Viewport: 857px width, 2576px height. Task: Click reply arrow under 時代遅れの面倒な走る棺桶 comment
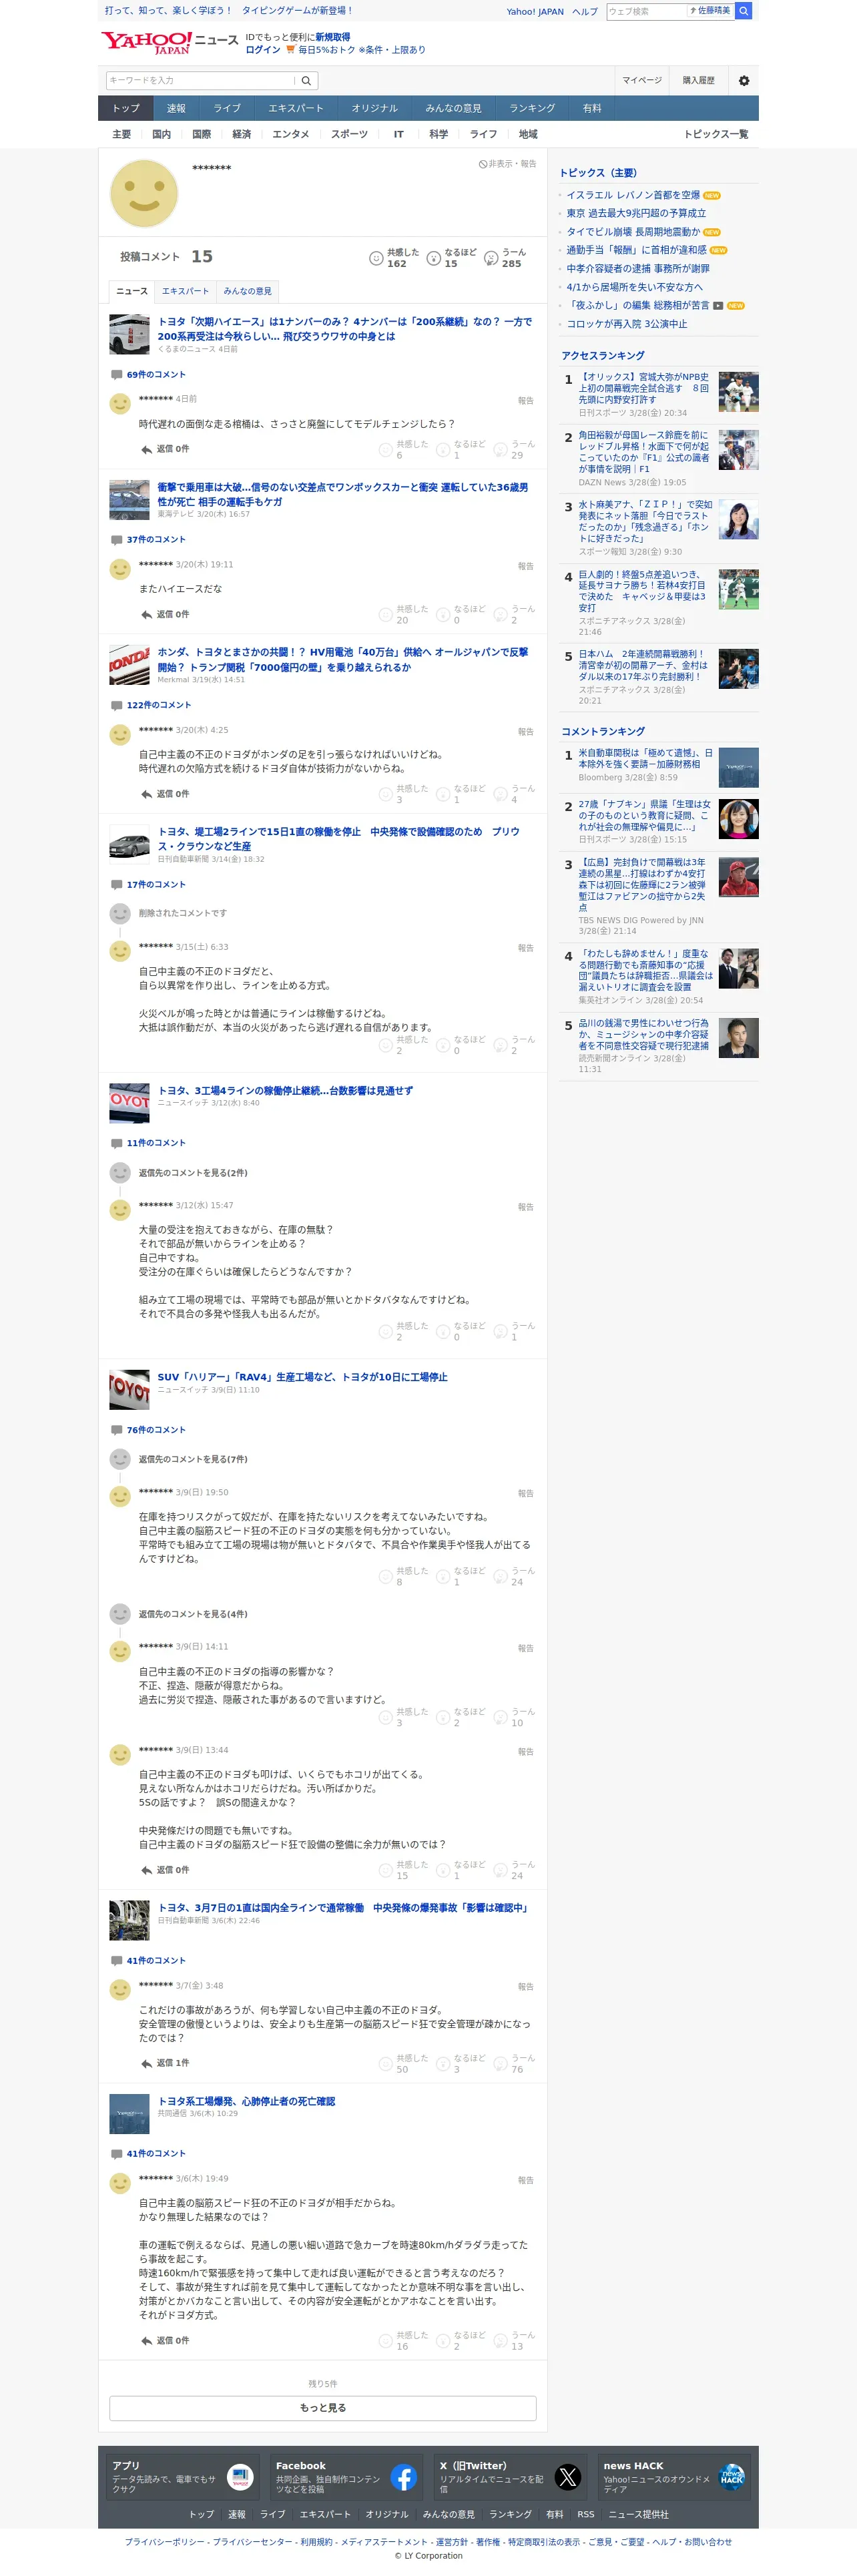point(146,450)
